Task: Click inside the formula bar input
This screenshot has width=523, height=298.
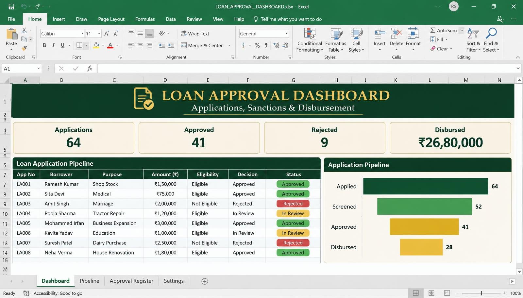Action: [x=306, y=68]
